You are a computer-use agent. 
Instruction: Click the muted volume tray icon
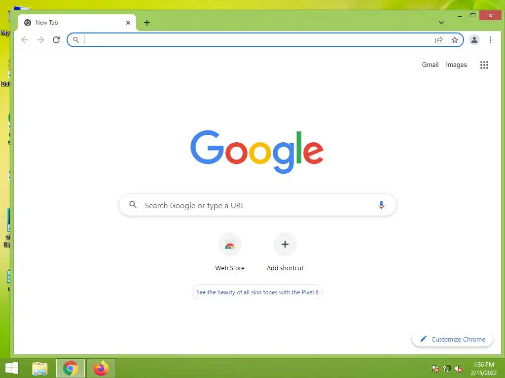tap(459, 369)
